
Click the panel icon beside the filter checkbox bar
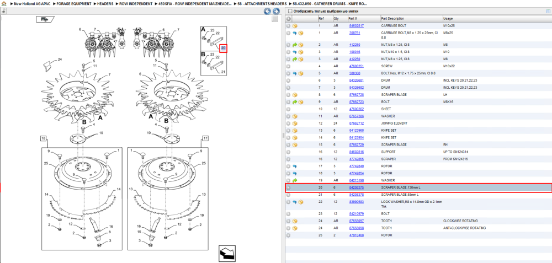point(548,11)
